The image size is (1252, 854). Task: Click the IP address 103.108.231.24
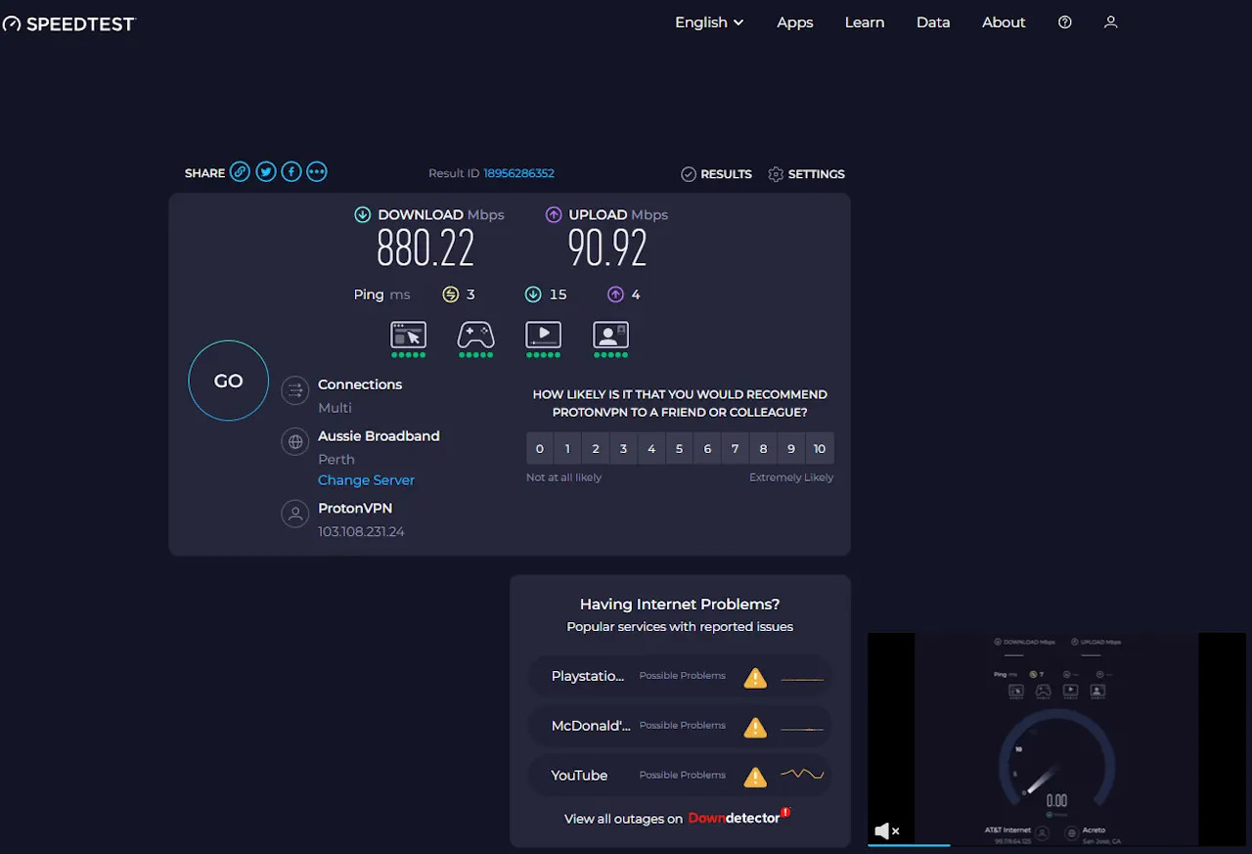[361, 532]
